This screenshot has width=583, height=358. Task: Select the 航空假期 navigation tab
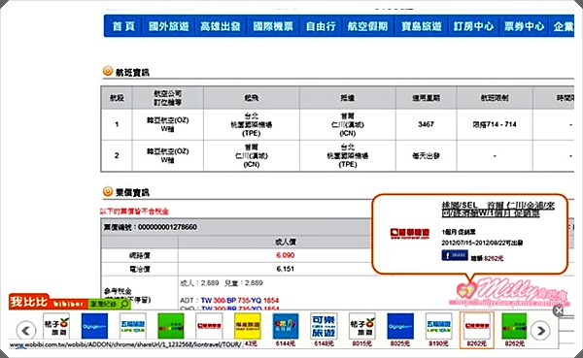tap(367, 26)
